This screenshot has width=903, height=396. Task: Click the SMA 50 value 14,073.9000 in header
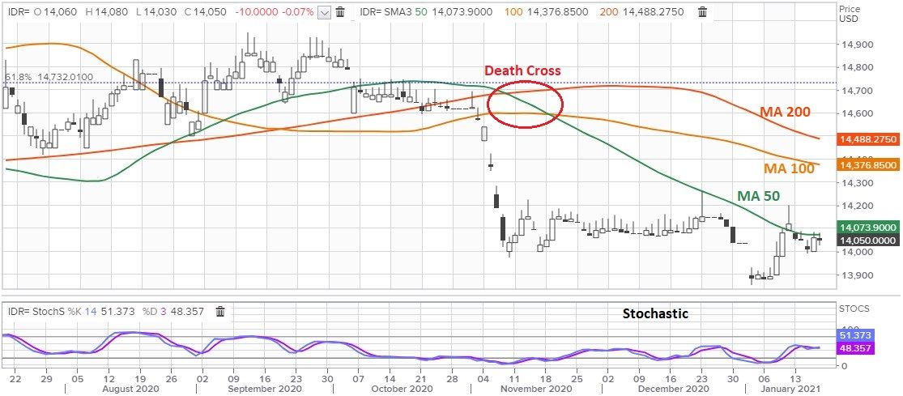coord(463,11)
